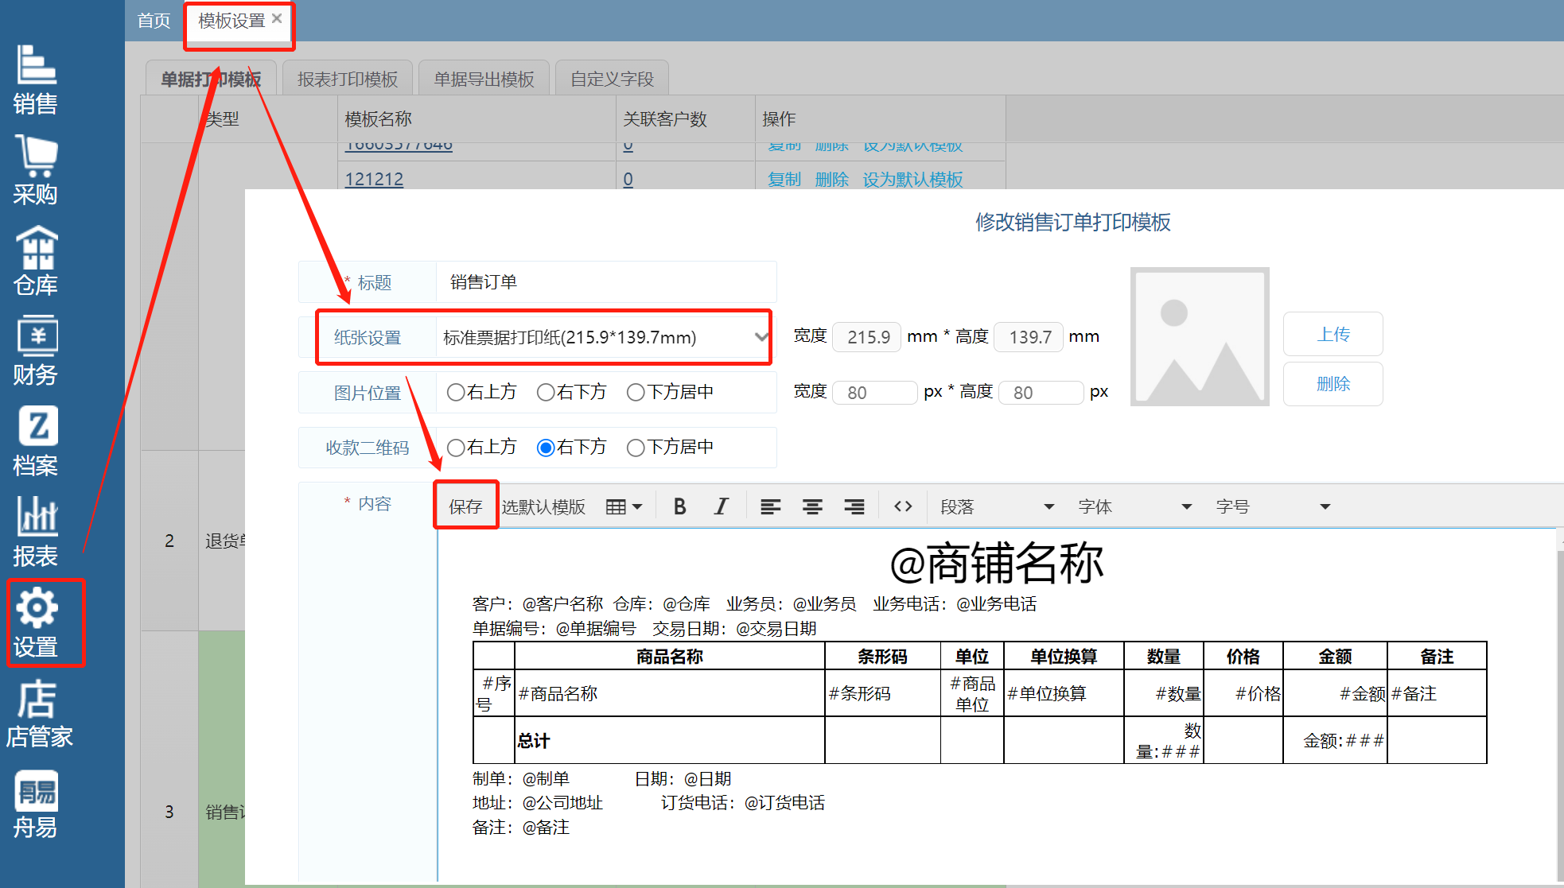Click the 上传 upload button

[1333, 334]
